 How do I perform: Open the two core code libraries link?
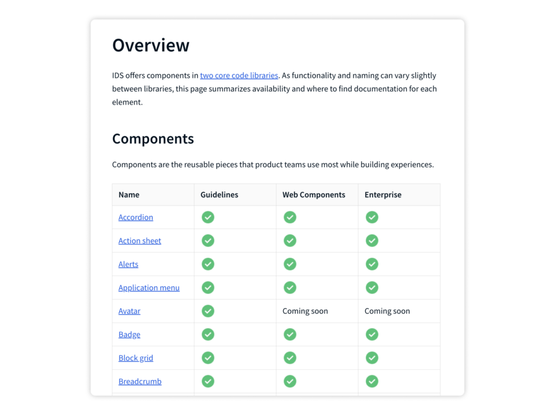[x=239, y=75]
